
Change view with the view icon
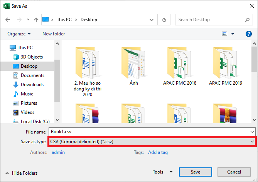tap(224, 34)
